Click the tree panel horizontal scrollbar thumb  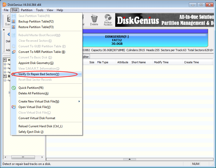[x=23, y=157]
